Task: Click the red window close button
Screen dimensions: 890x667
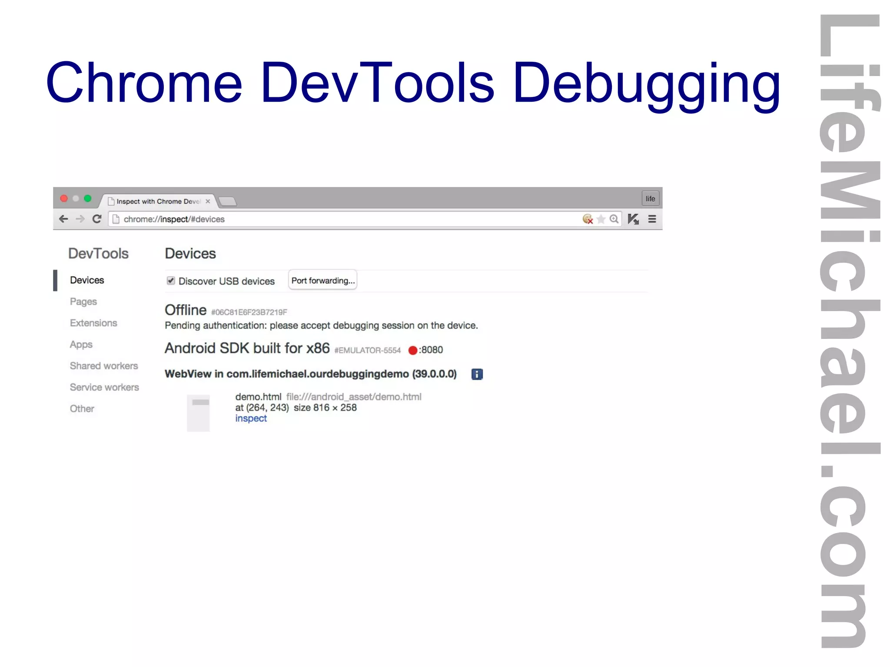Action: click(64, 199)
